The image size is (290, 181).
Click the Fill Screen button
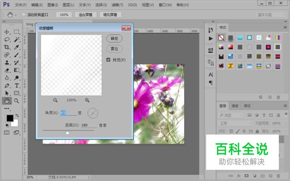click(x=110, y=15)
